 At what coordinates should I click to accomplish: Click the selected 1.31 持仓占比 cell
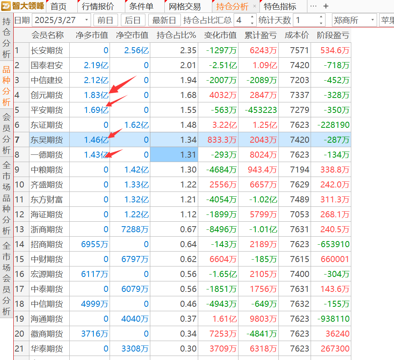click(174, 155)
